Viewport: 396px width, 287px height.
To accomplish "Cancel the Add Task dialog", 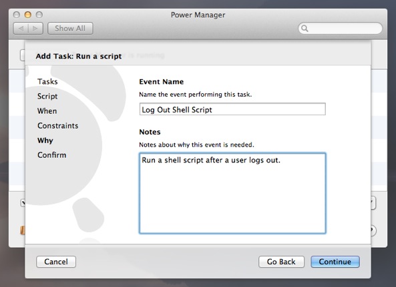I will point(56,262).
